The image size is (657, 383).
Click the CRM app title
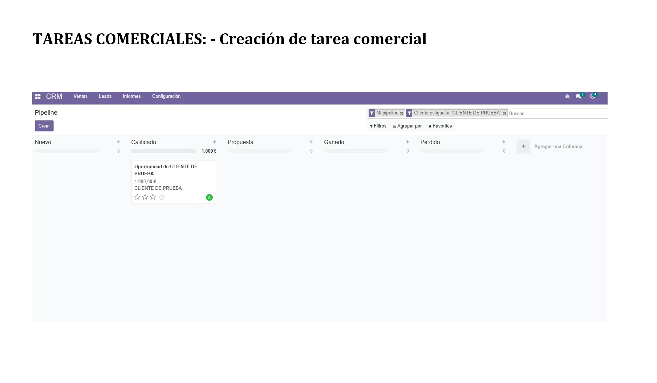click(x=54, y=96)
